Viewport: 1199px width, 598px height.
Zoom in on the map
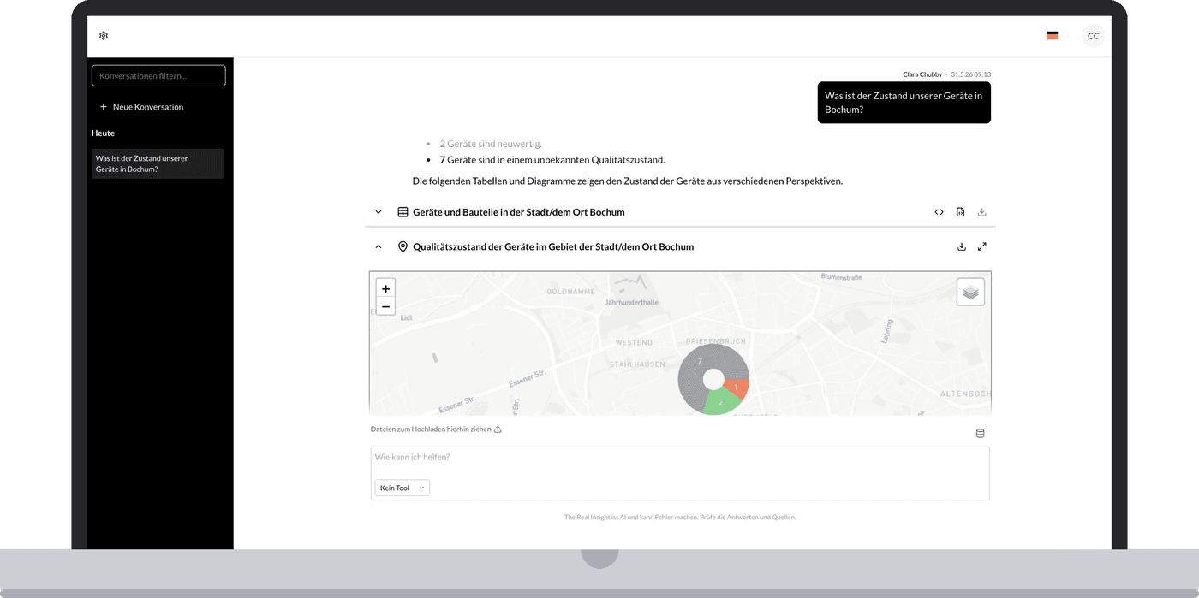click(385, 289)
